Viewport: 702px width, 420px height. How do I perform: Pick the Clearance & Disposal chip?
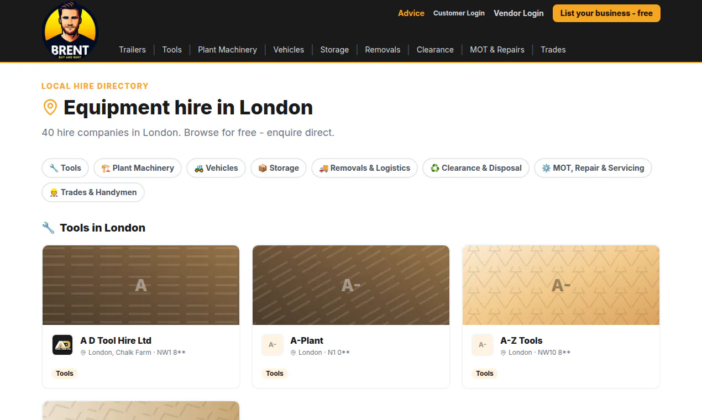(476, 168)
